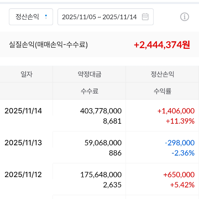
Task: Click the +650,000 profit value
Action: (178, 174)
